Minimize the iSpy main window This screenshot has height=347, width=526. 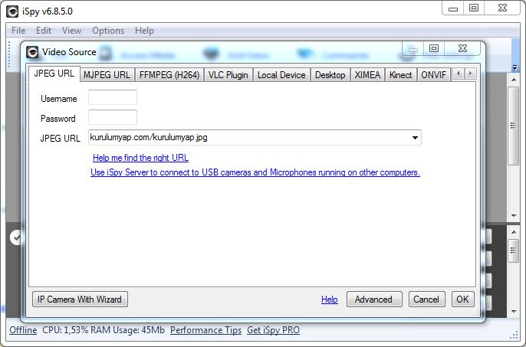pyautogui.click(x=453, y=8)
